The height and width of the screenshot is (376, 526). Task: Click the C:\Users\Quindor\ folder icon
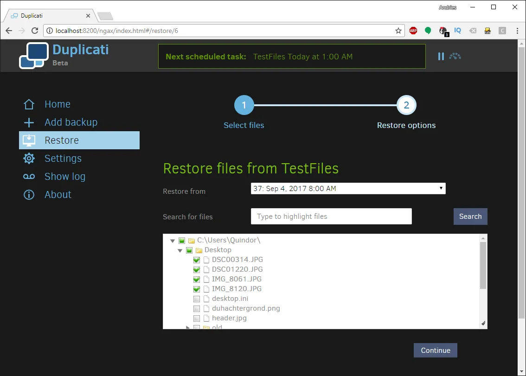pos(192,241)
